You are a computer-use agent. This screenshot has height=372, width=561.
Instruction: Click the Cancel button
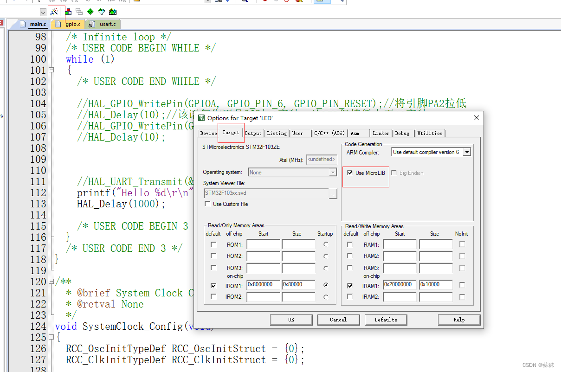pos(338,320)
